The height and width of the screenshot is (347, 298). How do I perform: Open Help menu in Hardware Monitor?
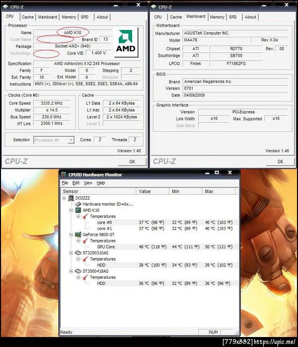(101, 183)
